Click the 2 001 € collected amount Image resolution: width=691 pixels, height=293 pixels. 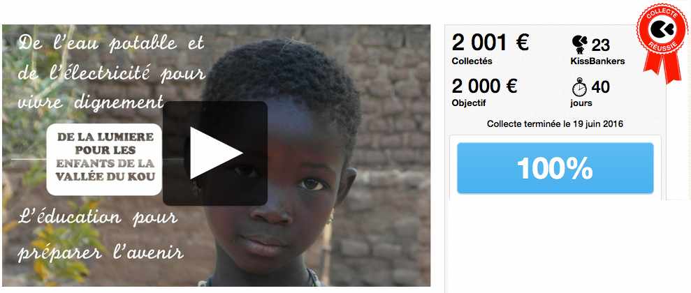tap(490, 43)
